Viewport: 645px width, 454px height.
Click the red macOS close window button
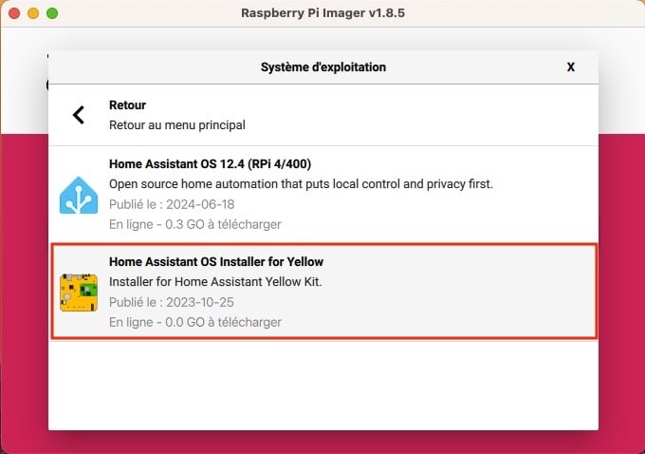pyautogui.click(x=14, y=13)
